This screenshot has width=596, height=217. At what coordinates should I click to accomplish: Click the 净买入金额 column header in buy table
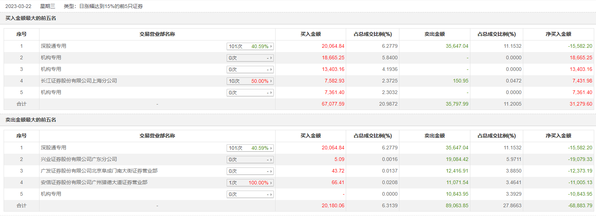558,34
